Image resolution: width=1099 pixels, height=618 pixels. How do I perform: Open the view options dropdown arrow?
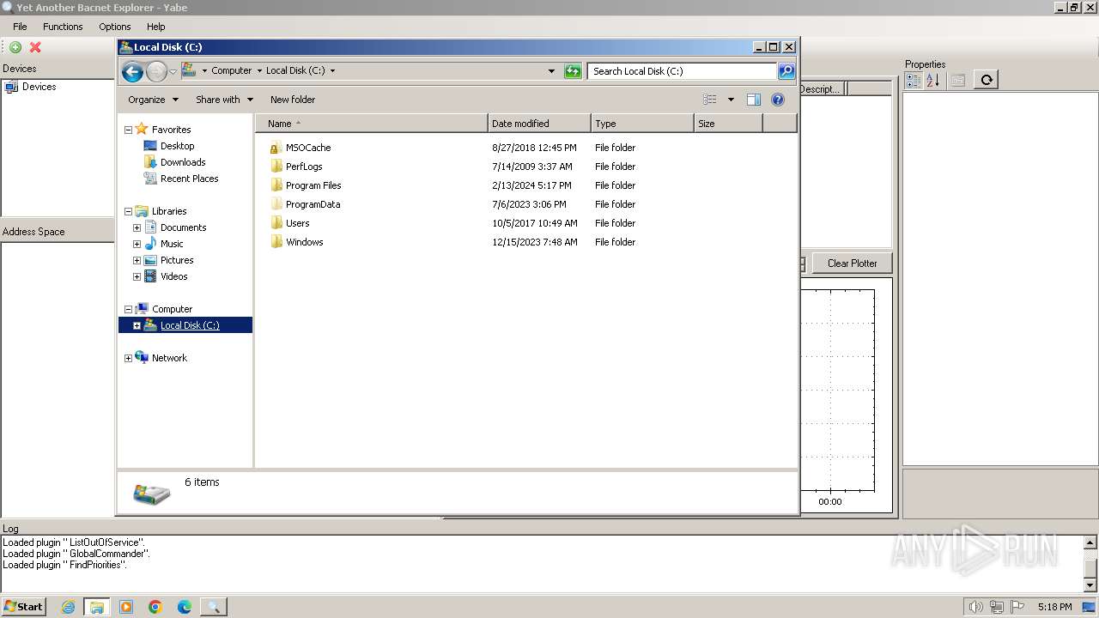pyautogui.click(x=731, y=100)
